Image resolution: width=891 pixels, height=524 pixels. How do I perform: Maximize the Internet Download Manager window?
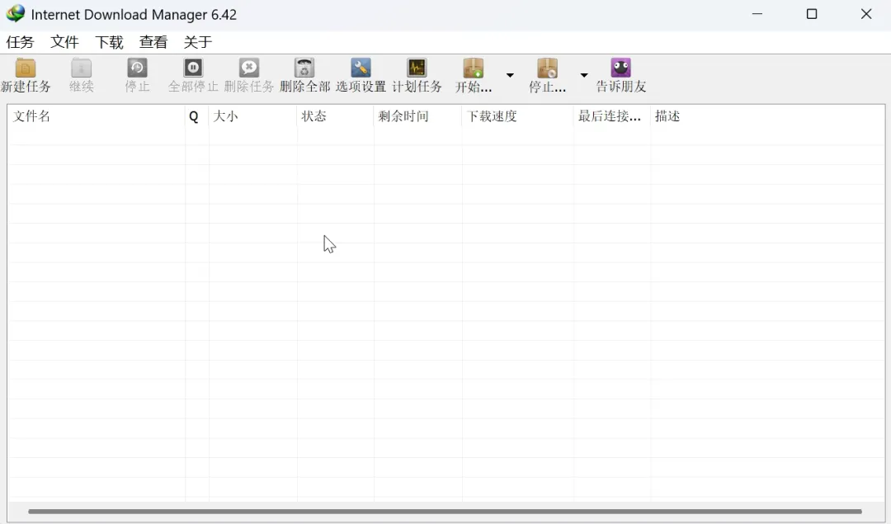pyautogui.click(x=812, y=14)
